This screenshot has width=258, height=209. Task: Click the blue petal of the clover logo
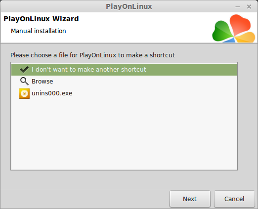(x=229, y=41)
